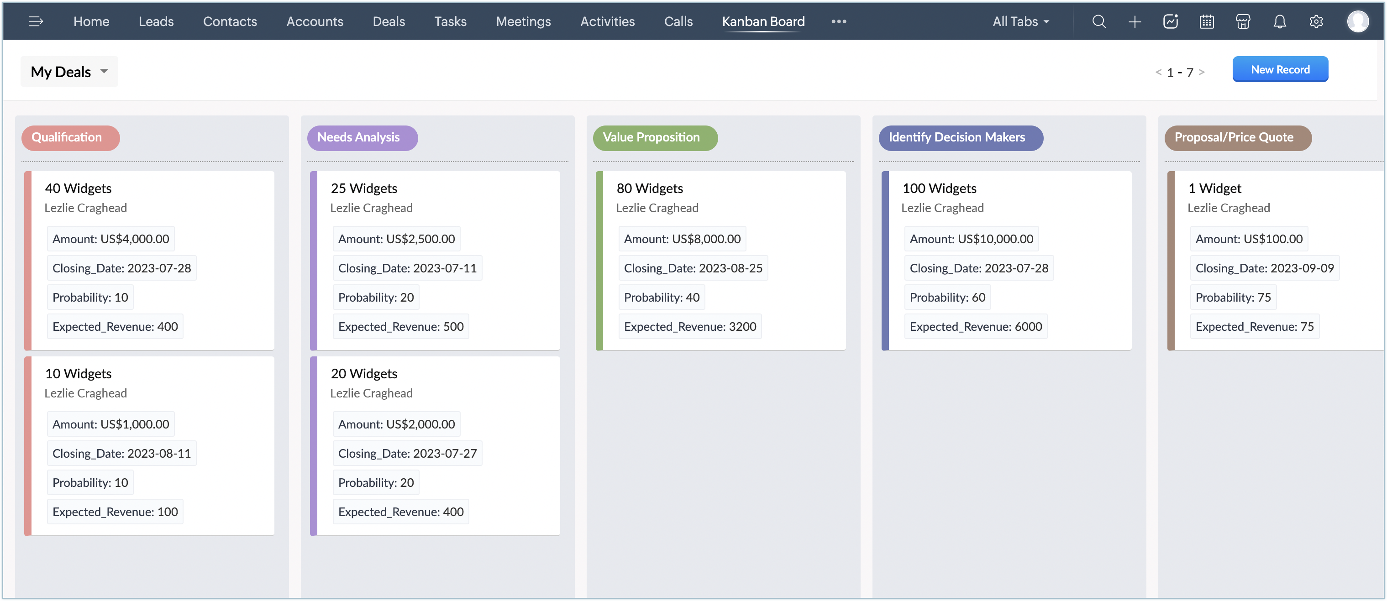Viewport: 1387px width, 601px height.
Task: Open the setup gear icon
Action: point(1316,21)
